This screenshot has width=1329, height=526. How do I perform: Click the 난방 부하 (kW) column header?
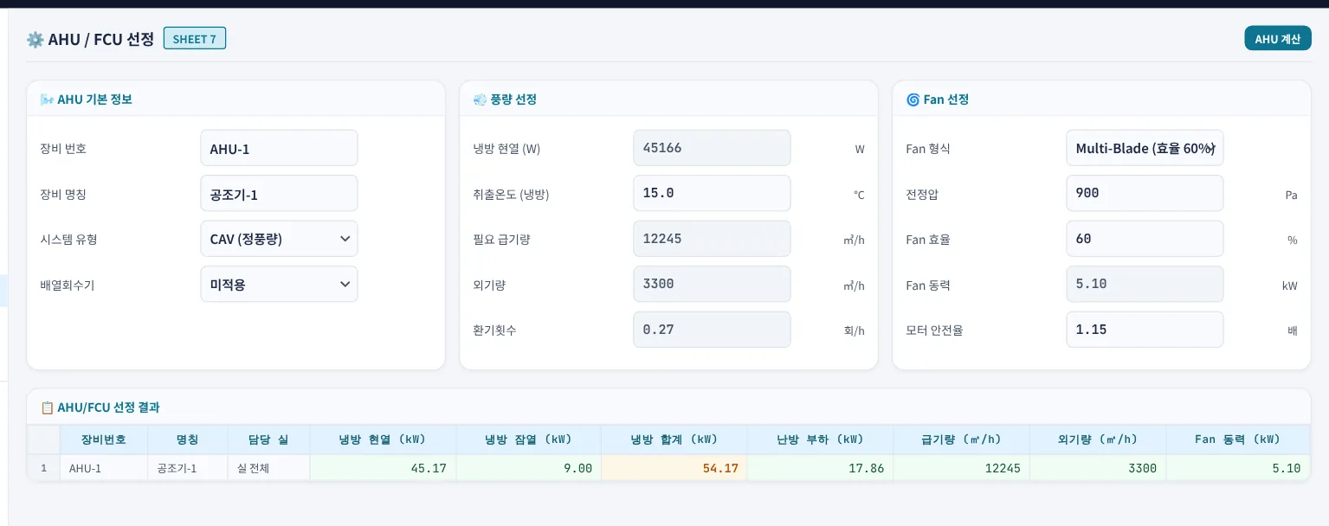coord(820,439)
